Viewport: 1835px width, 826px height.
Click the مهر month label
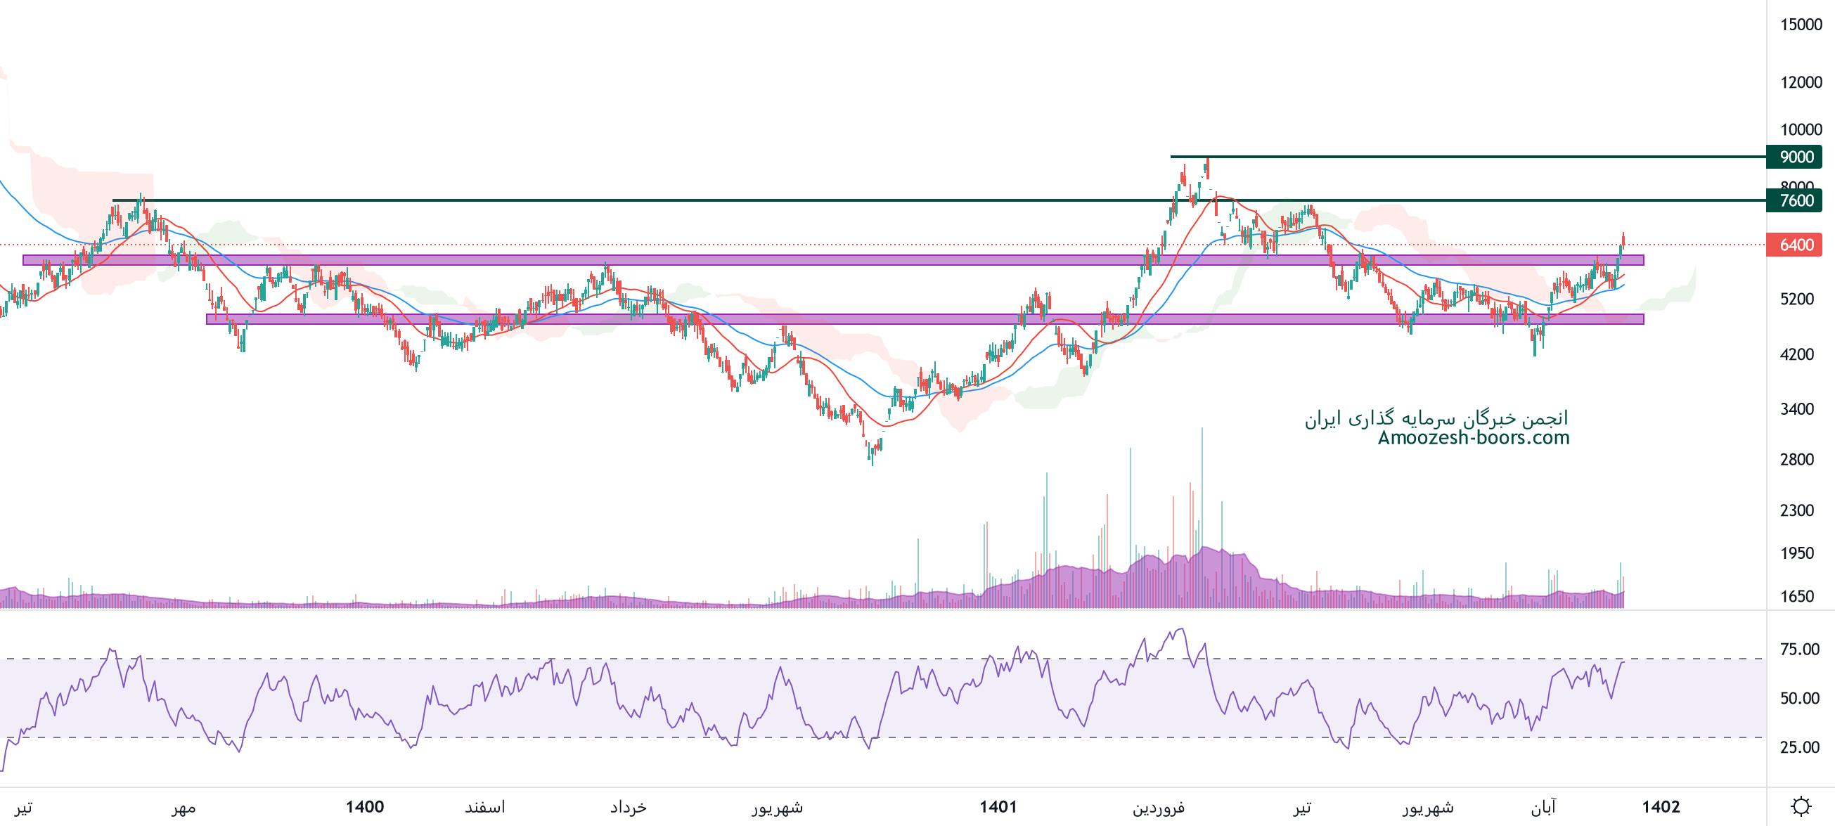(x=183, y=807)
